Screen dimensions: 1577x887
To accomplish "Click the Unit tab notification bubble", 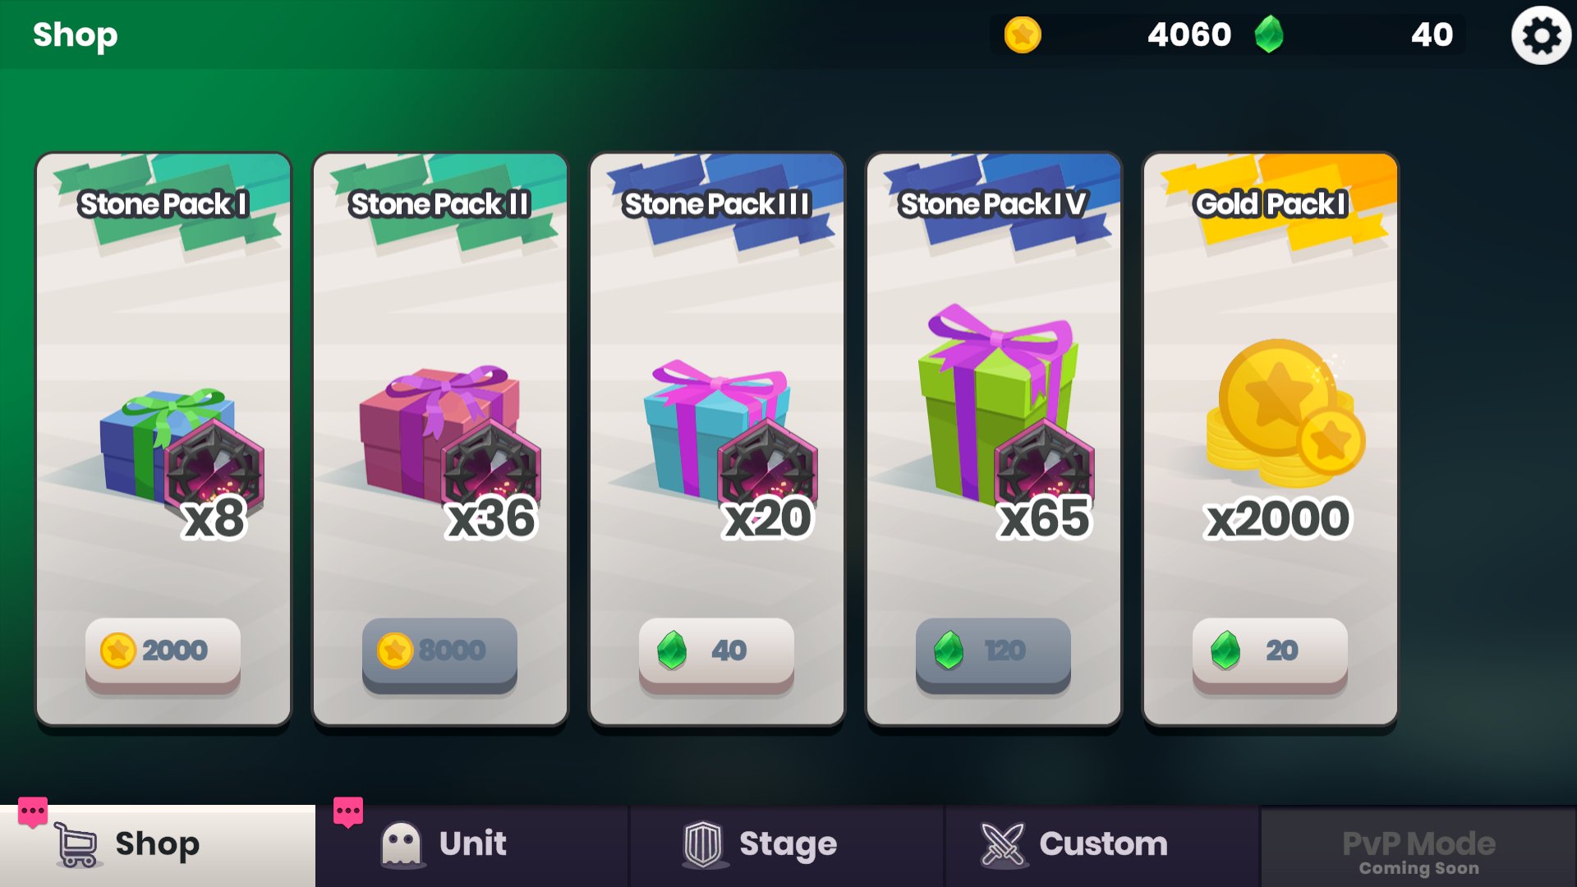I will [x=348, y=811].
